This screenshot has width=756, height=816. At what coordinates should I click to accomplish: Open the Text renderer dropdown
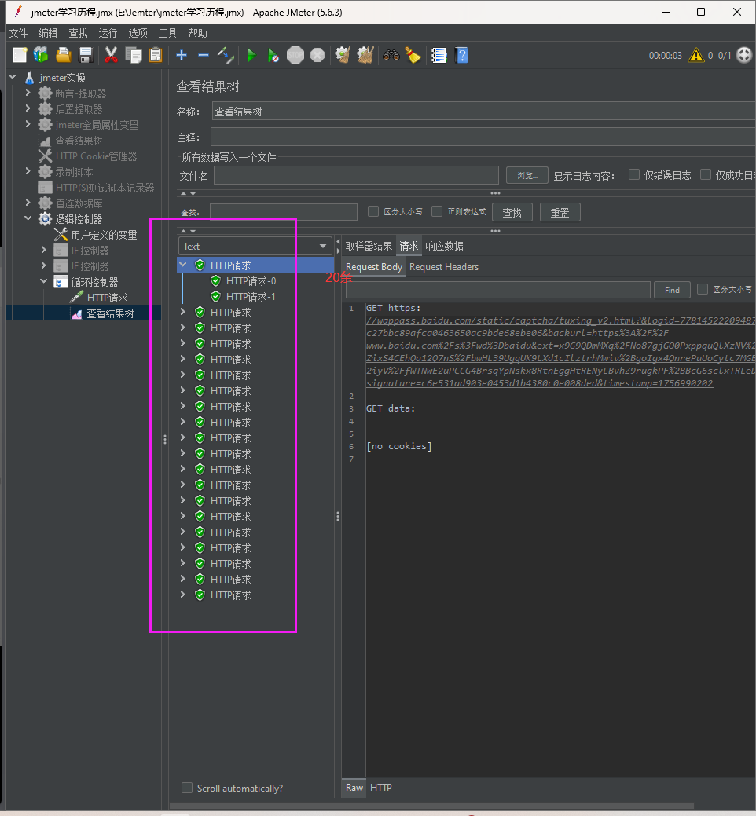(255, 246)
